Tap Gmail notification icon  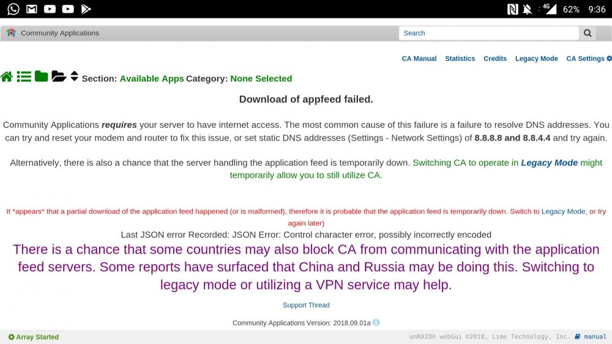click(32, 9)
